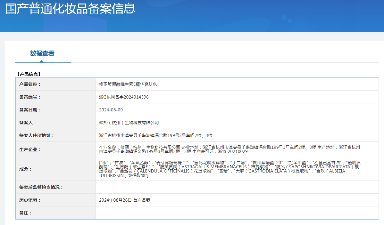Click the ingredients list text
The image size is (384, 225).
229,169
